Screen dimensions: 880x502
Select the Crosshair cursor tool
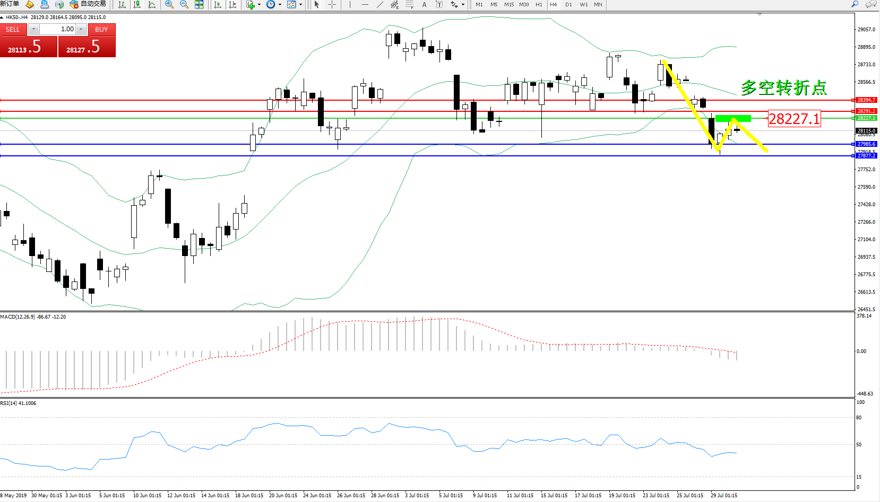tap(332, 4)
